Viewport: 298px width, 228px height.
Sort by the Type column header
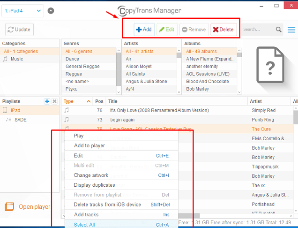pos(77,101)
